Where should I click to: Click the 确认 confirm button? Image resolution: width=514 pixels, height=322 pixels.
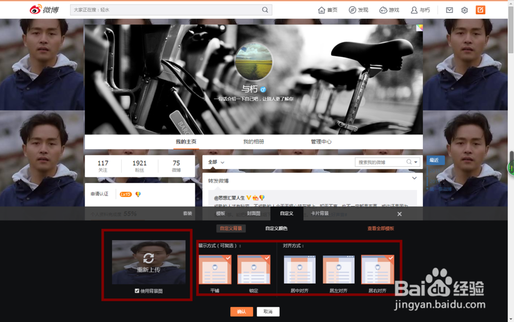click(x=242, y=312)
